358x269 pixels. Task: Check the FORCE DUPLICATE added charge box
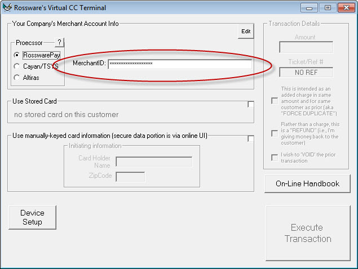point(275,101)
